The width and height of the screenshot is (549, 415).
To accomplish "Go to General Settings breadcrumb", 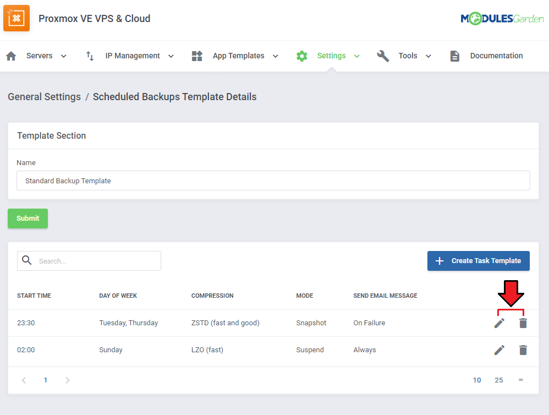I will coord(45,97).
